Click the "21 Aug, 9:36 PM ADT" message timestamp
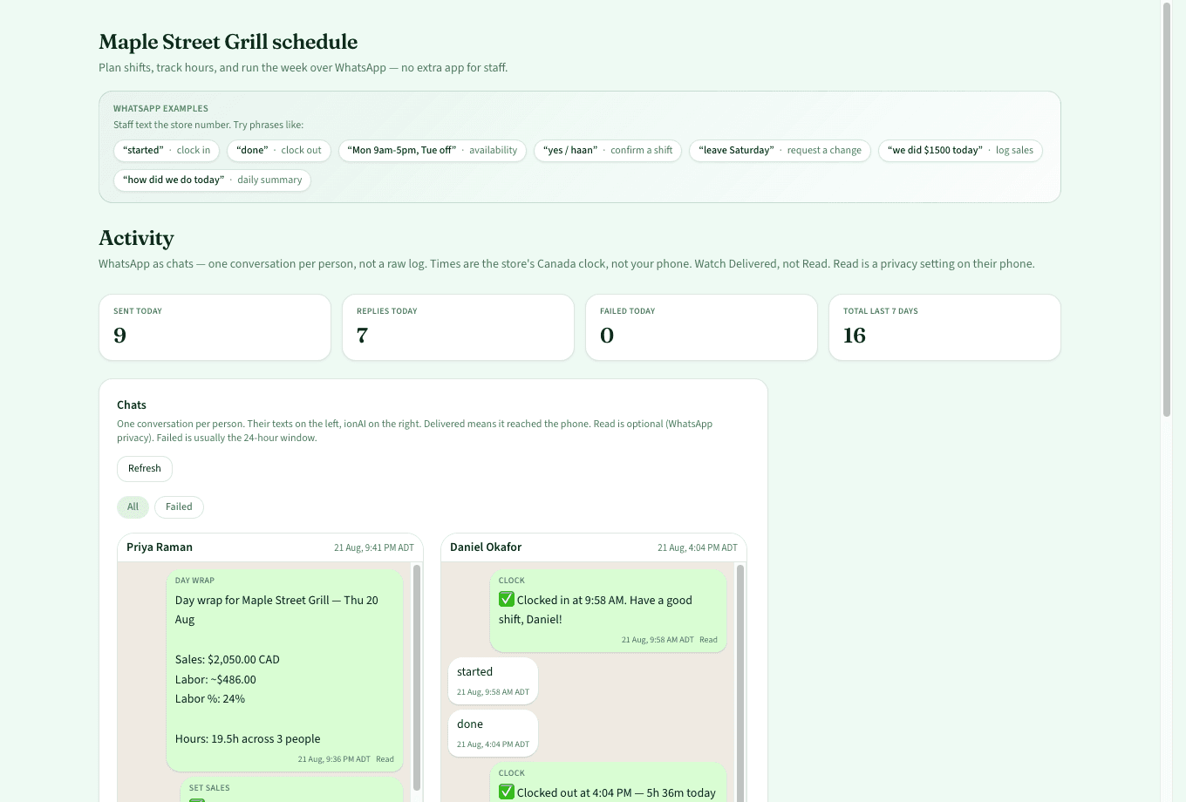1186x802 pixels. [334, 759]
